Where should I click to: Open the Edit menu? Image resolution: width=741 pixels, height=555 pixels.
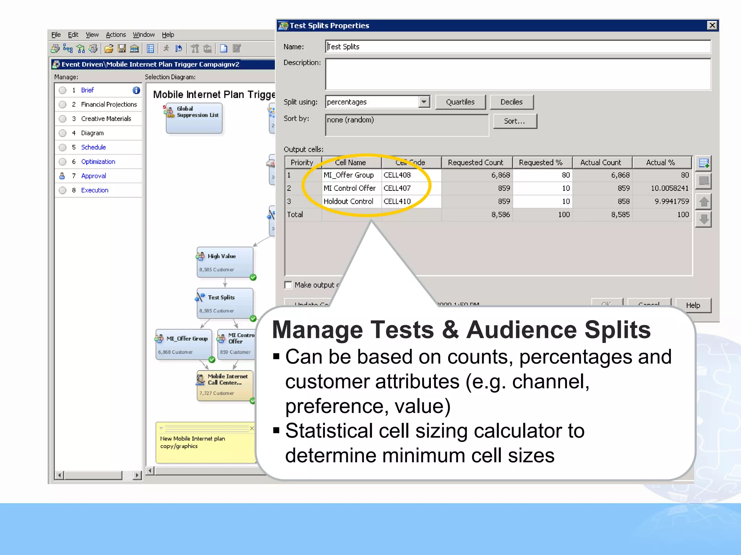[x=73, y=35]
